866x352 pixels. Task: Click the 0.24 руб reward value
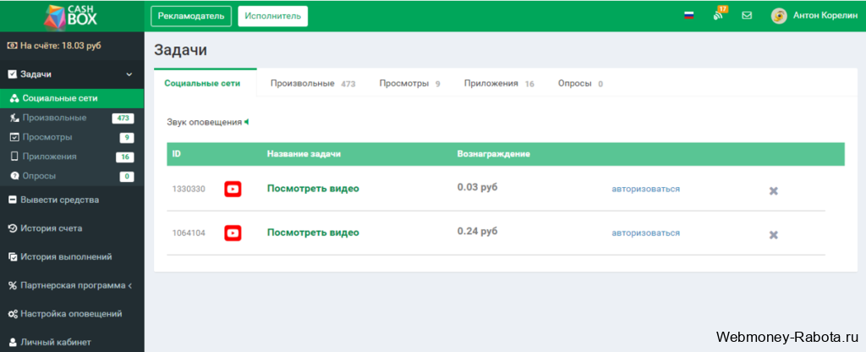477,232
